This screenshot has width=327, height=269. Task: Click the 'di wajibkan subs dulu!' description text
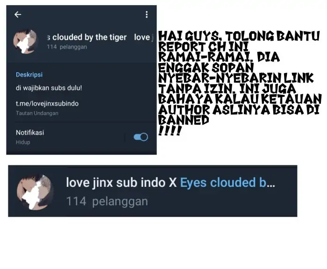pyautogui.click(x=49, y=88)
